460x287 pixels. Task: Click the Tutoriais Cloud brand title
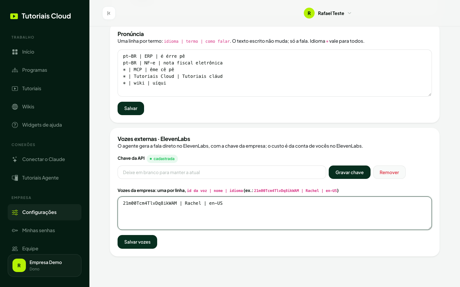(46, 16)
